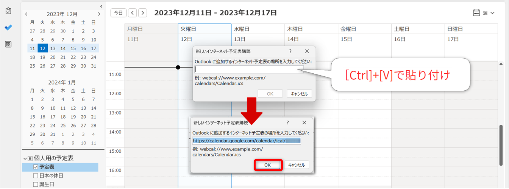
Task: Click the scrollbar up arrow
Action: click(x=501, y=64)
